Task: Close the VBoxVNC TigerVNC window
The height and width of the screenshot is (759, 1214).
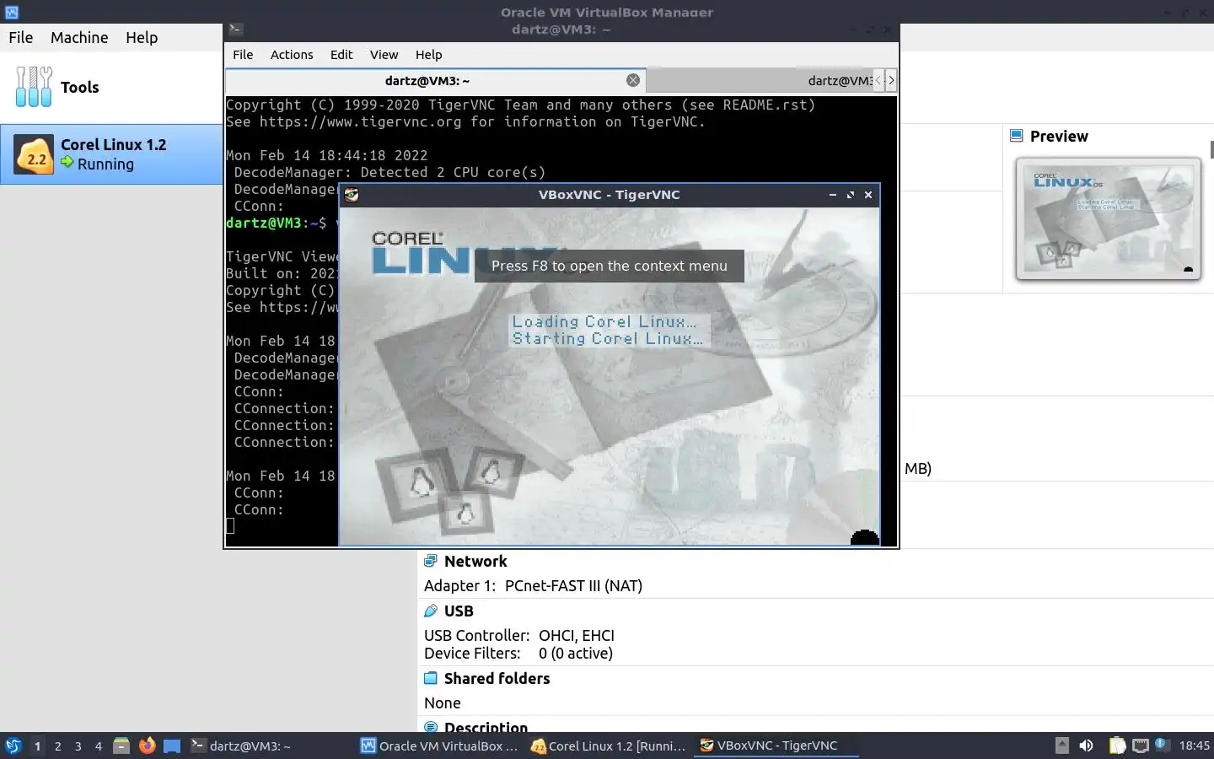Action: click(x=868, y=195)
